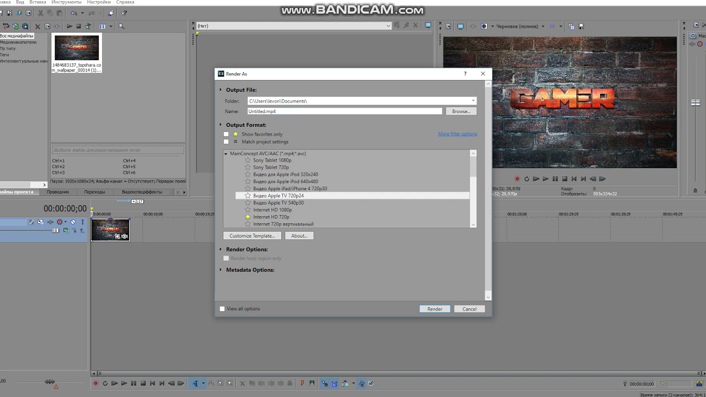The width and height of the screenshot is (706, 397).
Task: Toggle the automatic crossfades icon
Action: 334,383
